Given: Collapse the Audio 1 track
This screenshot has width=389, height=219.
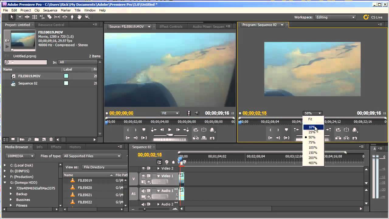Looking at the screenshot, I should click(158, 191).
